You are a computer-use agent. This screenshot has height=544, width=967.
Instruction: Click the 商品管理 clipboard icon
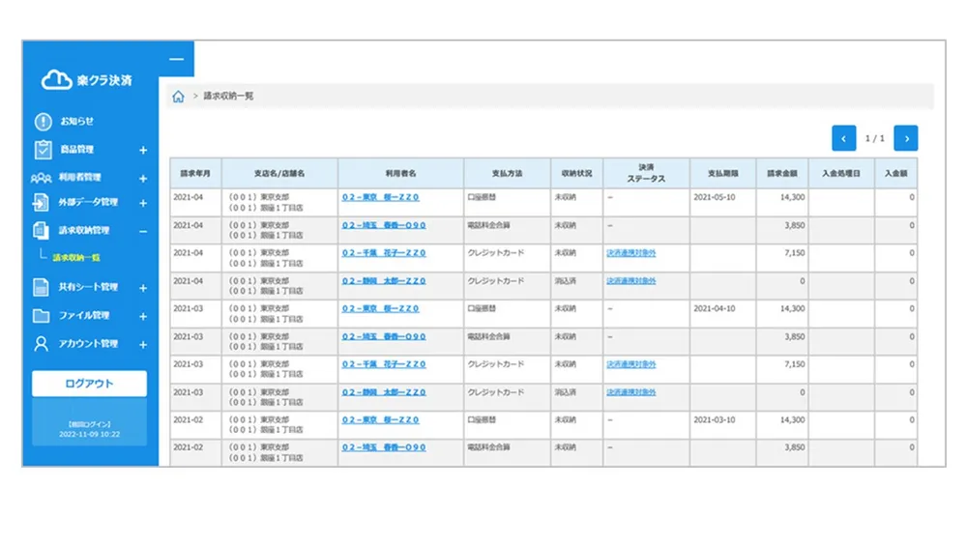[43, 150]
